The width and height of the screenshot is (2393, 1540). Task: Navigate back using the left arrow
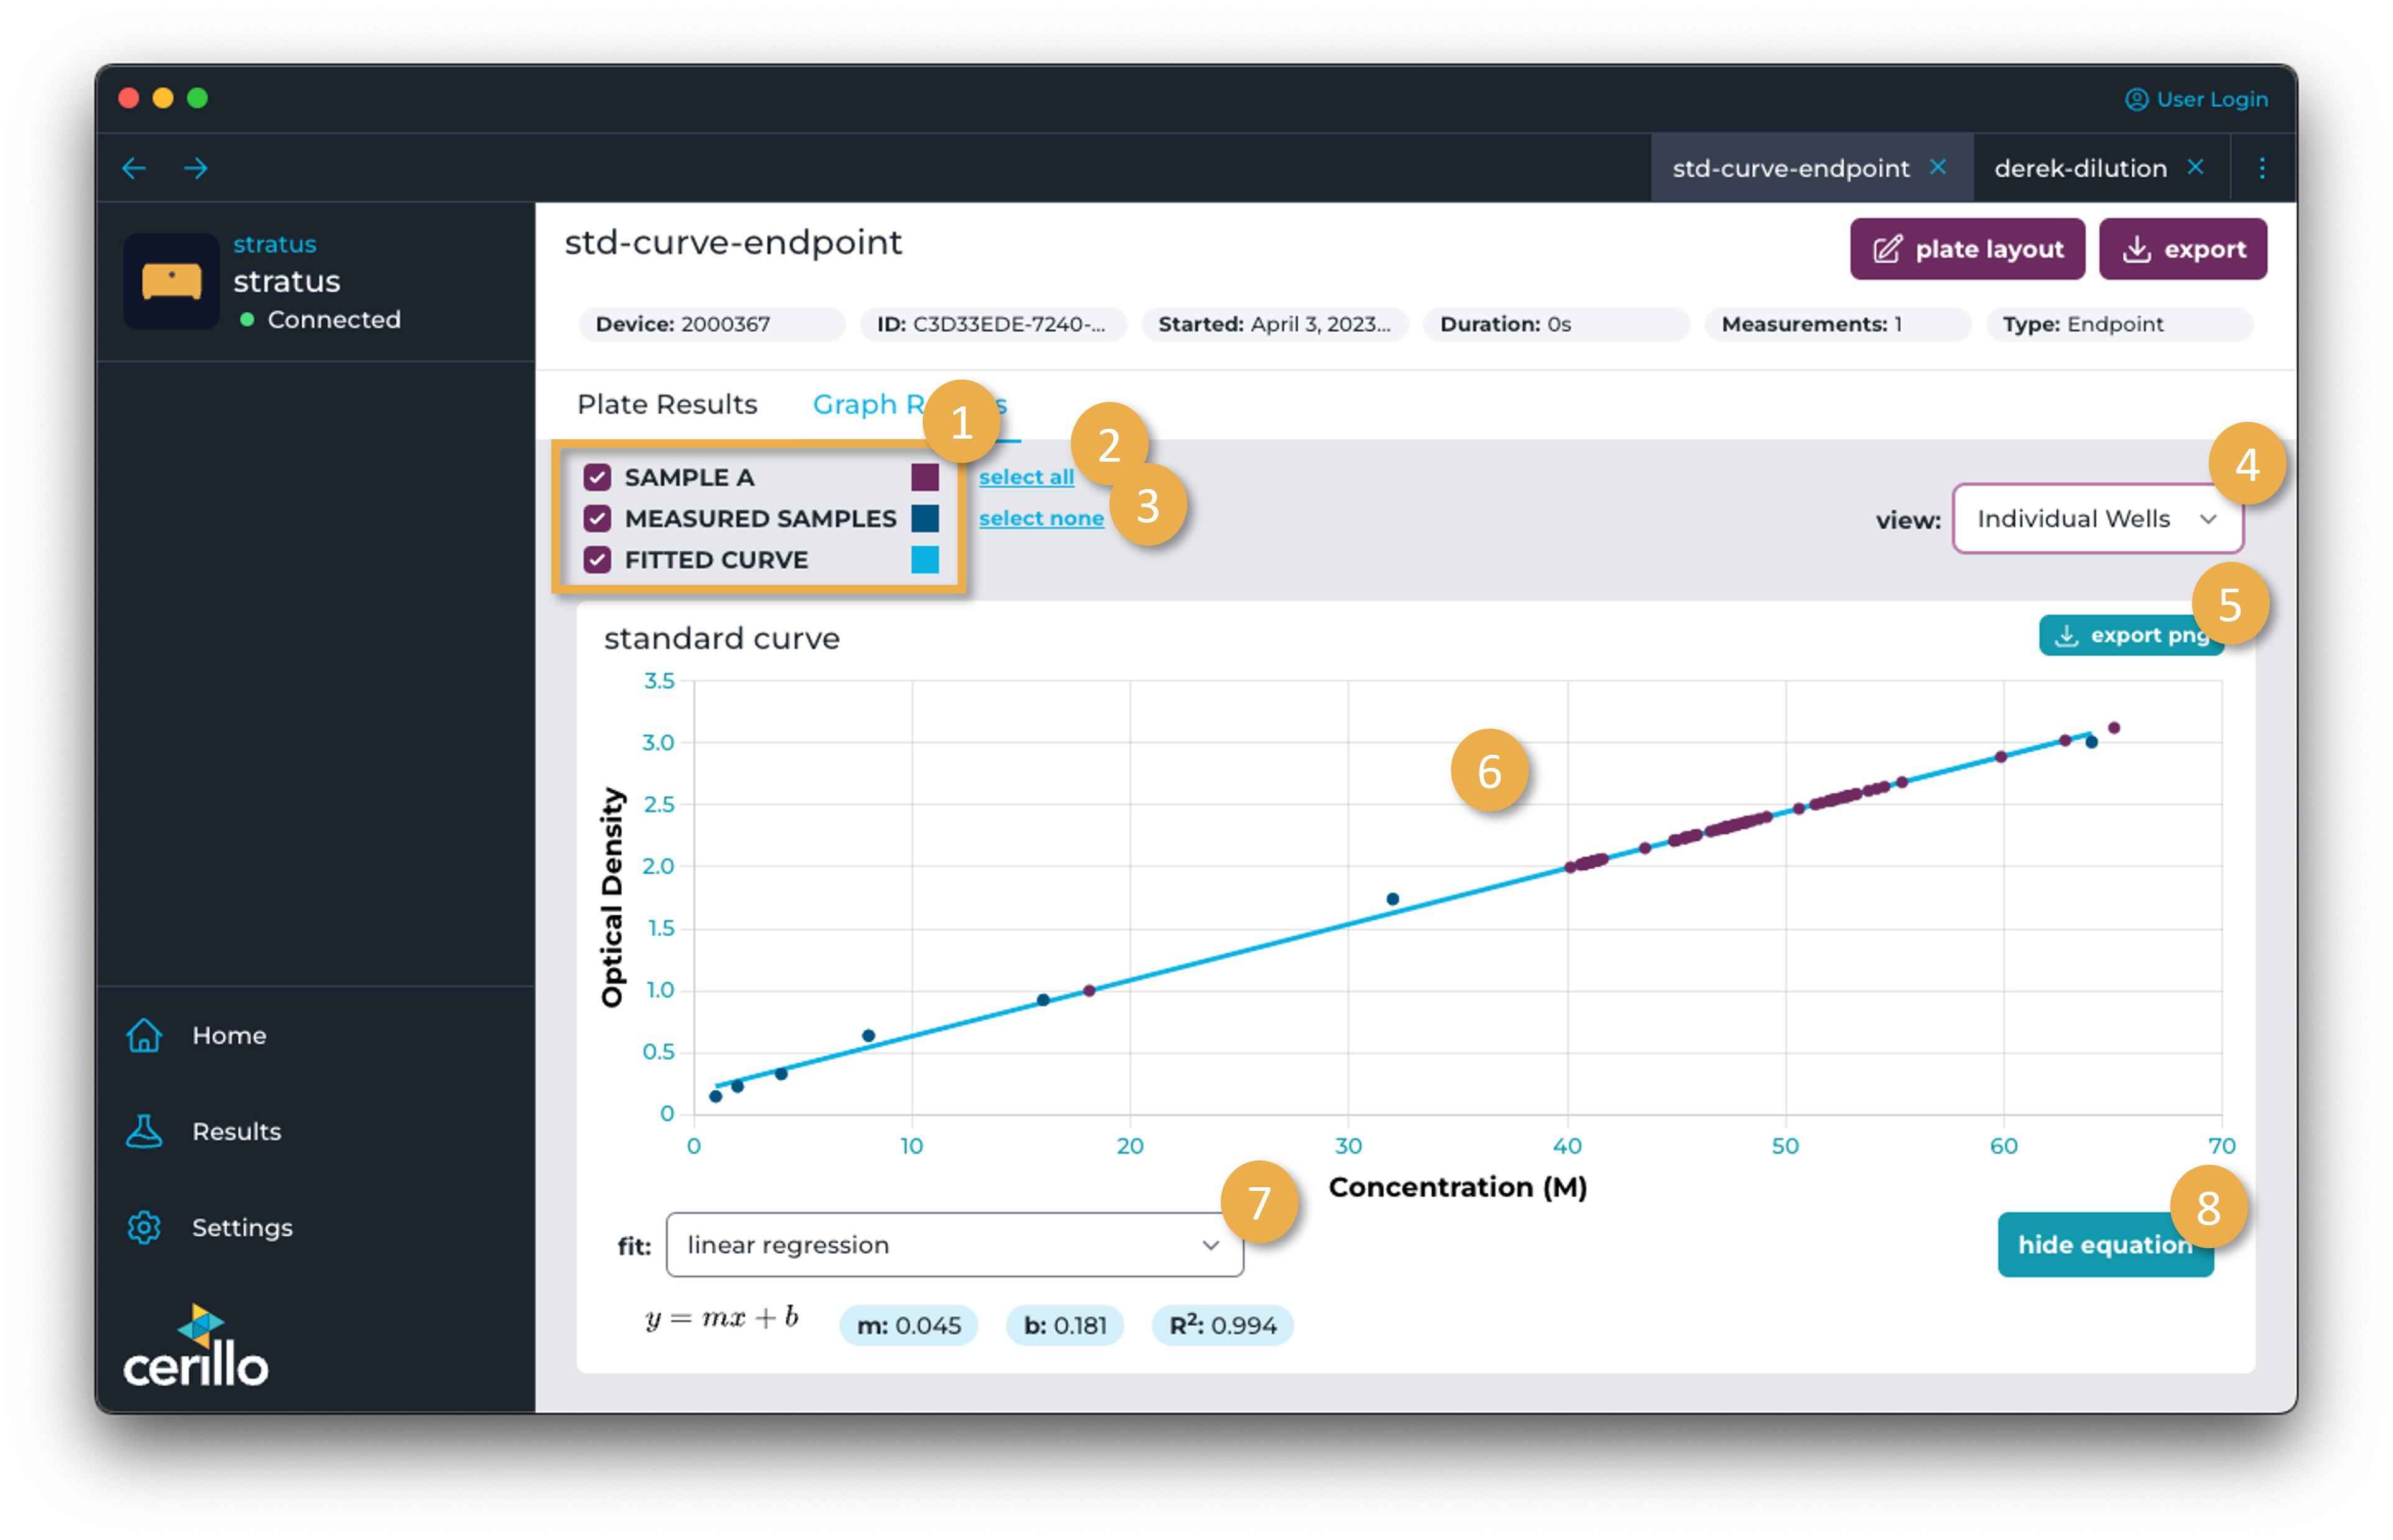[x=134, y=168]
